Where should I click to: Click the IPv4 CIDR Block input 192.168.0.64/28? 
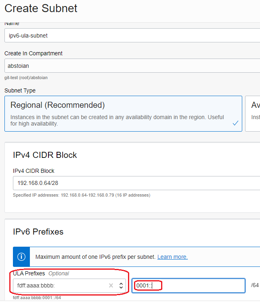click(x=136, y=183)
